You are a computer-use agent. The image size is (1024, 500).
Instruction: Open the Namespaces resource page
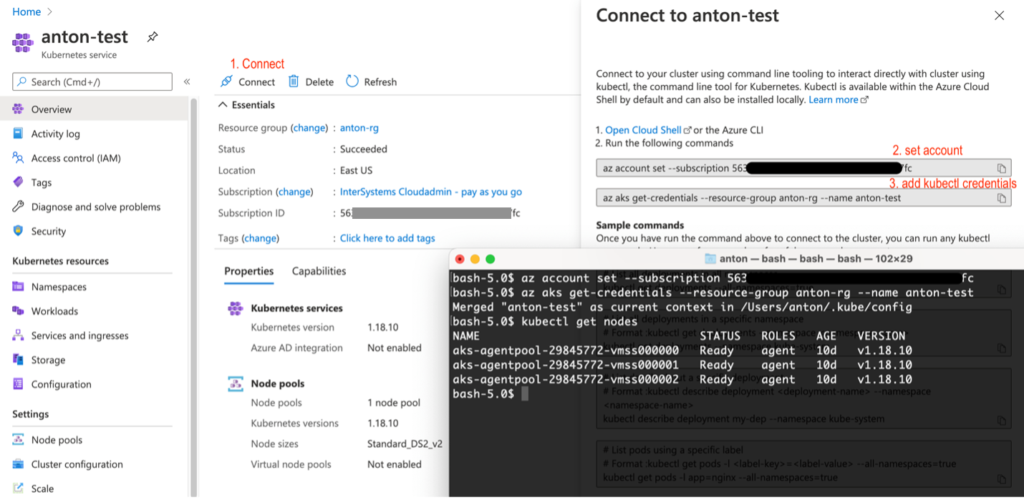(59, 287)
